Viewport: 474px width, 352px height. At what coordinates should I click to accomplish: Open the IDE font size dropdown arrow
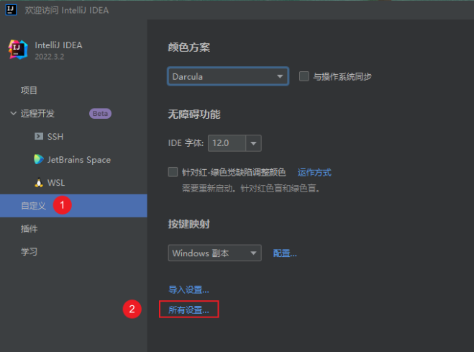pos(252,143)
